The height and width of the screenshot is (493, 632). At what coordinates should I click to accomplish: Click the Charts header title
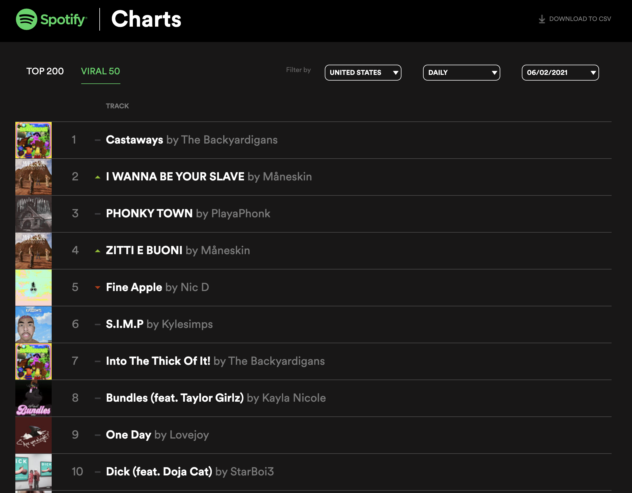pyautogui.click(x=146, y=19)
